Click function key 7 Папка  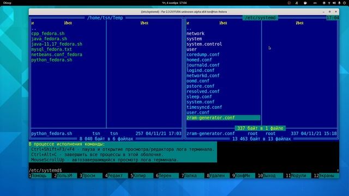194,175
